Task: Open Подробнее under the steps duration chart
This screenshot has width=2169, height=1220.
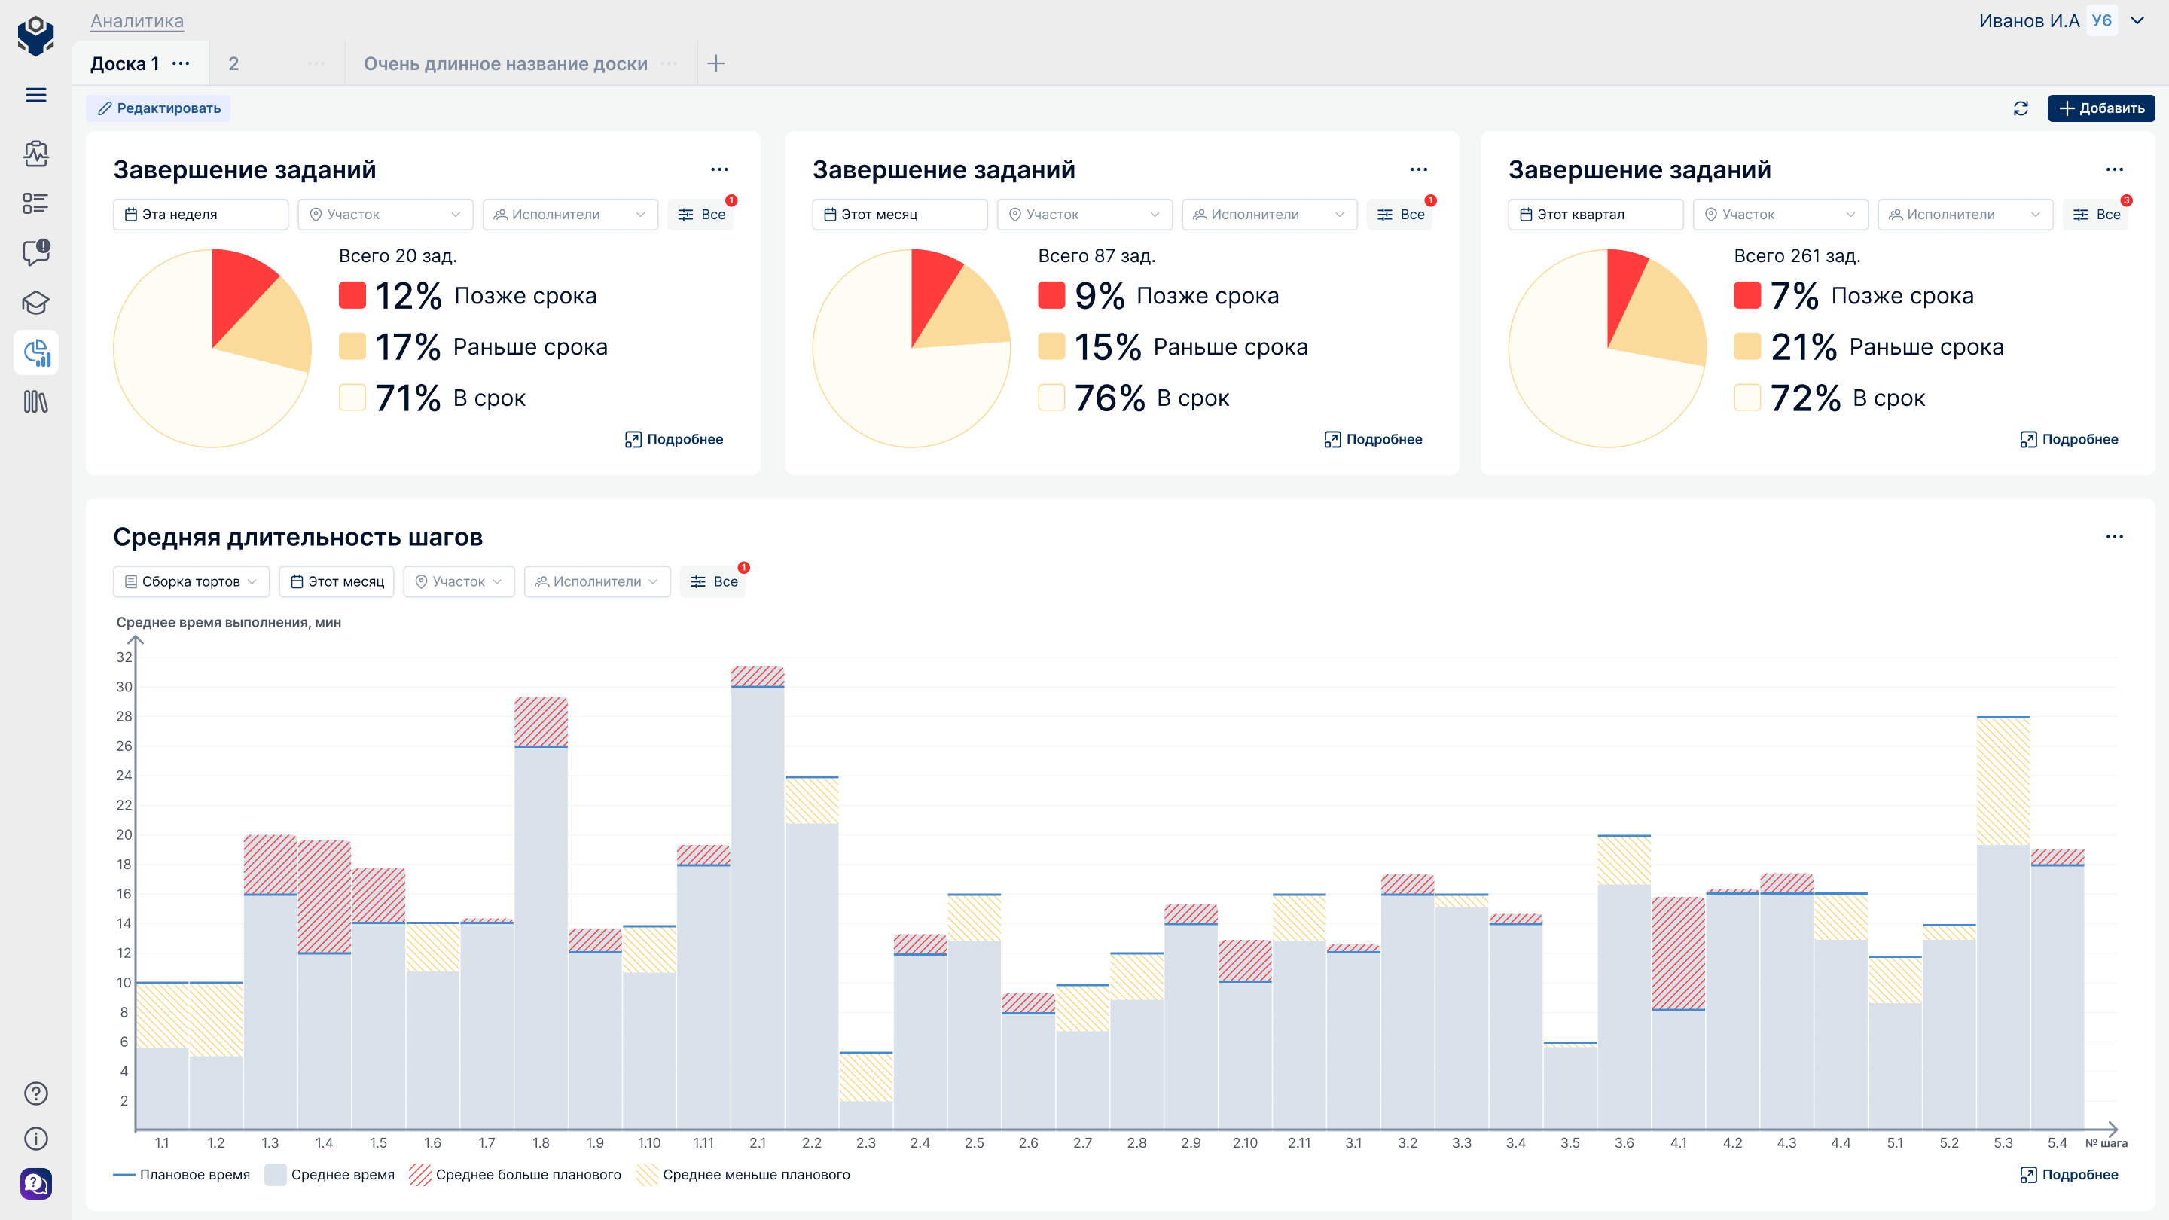Action: (2069, 1175)
